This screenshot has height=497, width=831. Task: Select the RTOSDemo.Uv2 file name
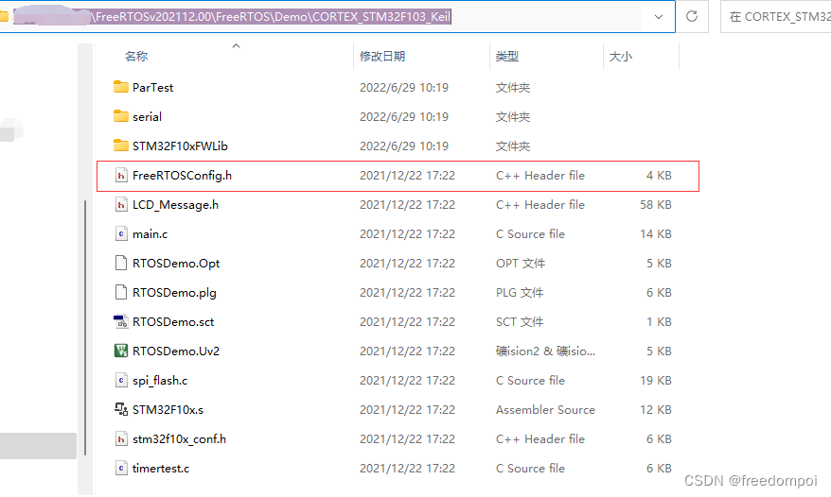[176, 351]
